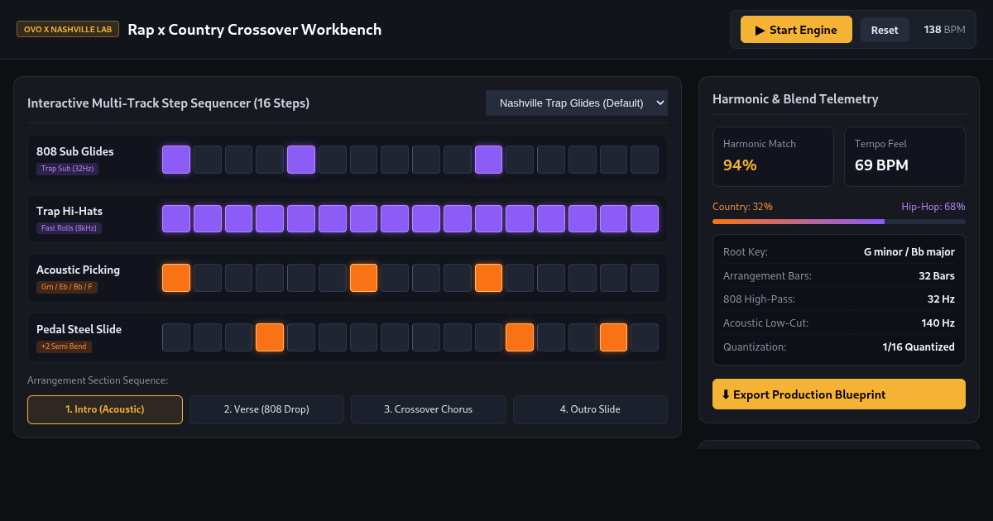Disable step 7 of Acoustic Picking

364,278
